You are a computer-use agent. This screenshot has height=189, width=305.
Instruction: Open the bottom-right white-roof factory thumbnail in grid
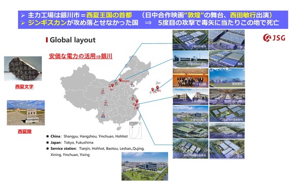pos(227,149)
